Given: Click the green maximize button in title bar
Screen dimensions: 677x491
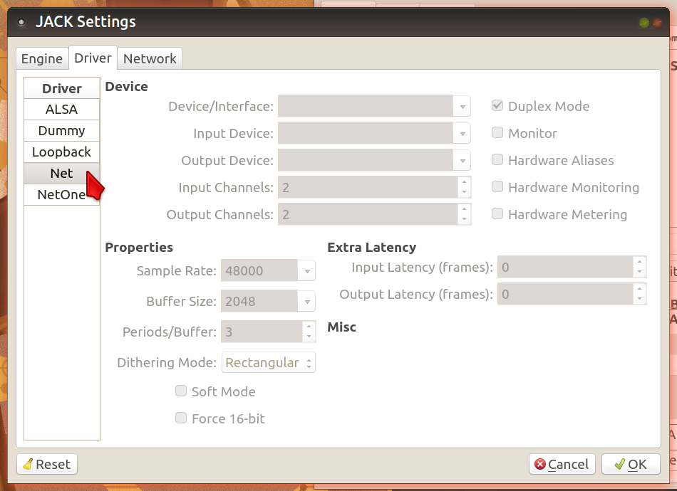Looking at the screenshot, I should pos(644,23).
